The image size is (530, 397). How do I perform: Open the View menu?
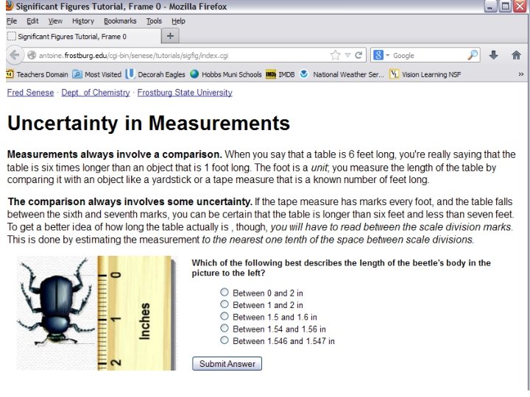(55, 21)
